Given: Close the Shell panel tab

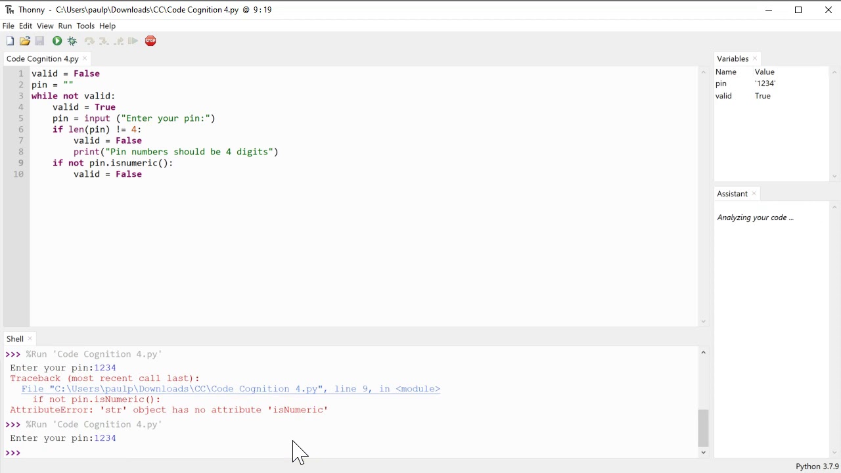Looking at the screenshot, I should point(30,339).
